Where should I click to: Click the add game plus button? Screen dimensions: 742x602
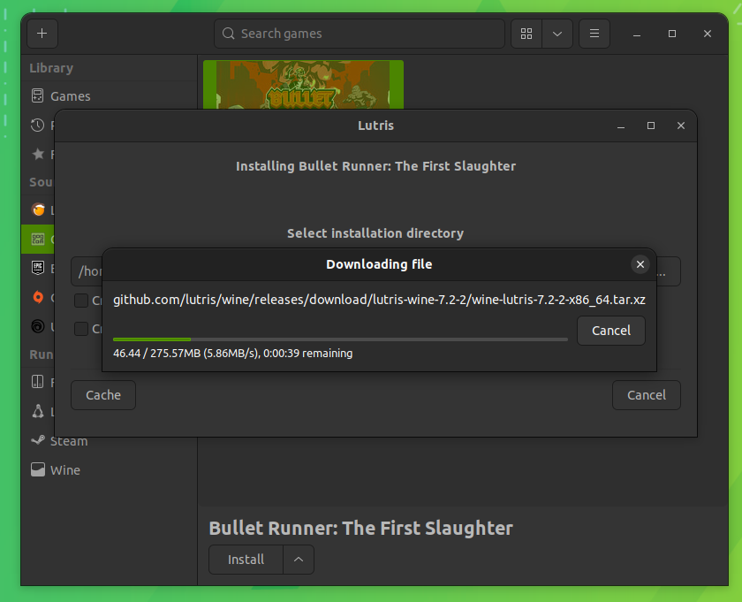point(42,34)
